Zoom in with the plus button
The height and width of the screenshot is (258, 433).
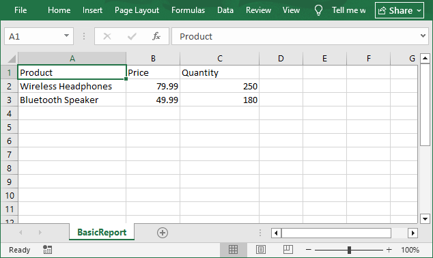(389, 250)
